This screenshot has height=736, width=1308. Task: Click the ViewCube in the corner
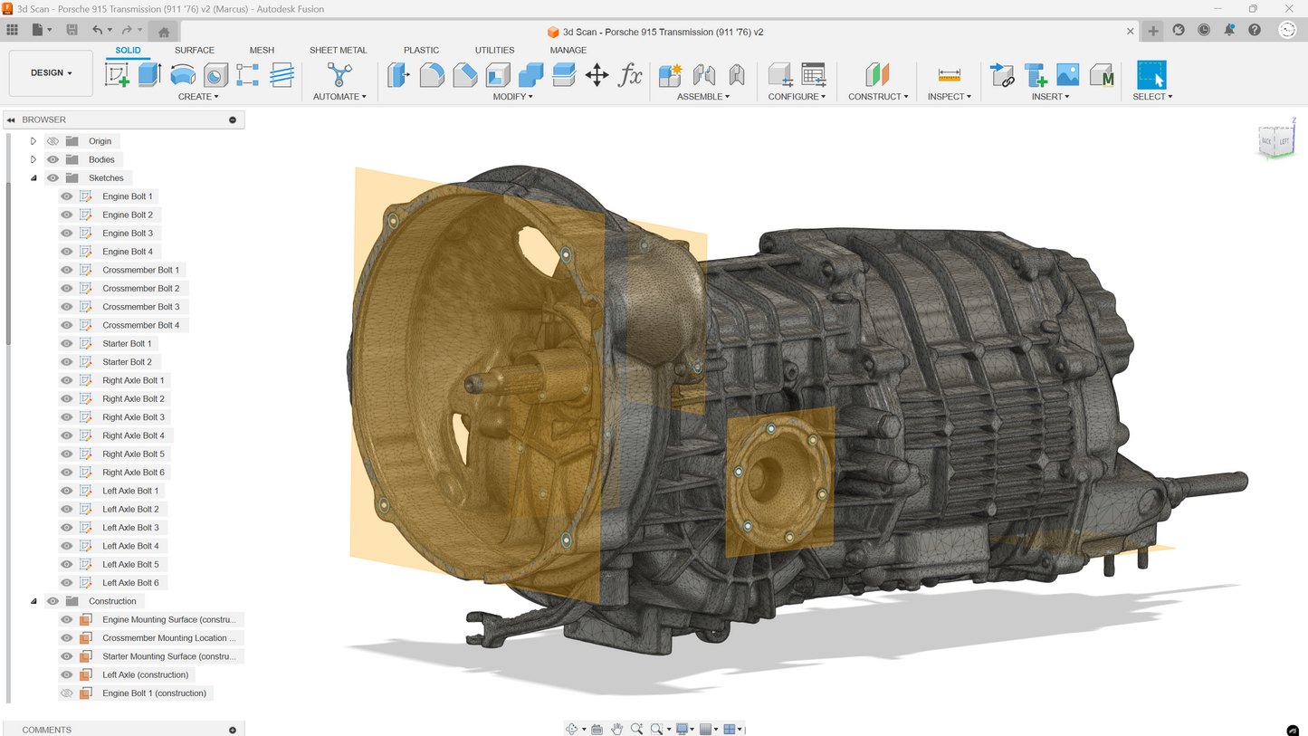point(1276,141)
